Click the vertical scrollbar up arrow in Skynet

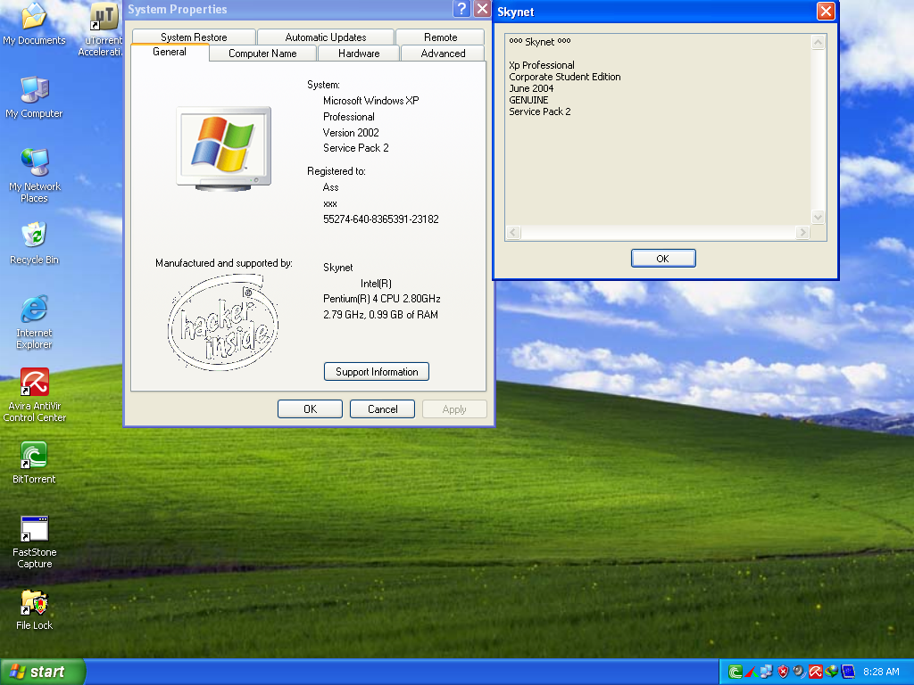click(818, 43)
